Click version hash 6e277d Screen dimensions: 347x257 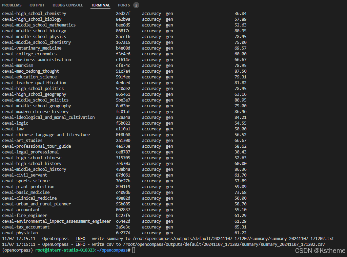(123, 233)
